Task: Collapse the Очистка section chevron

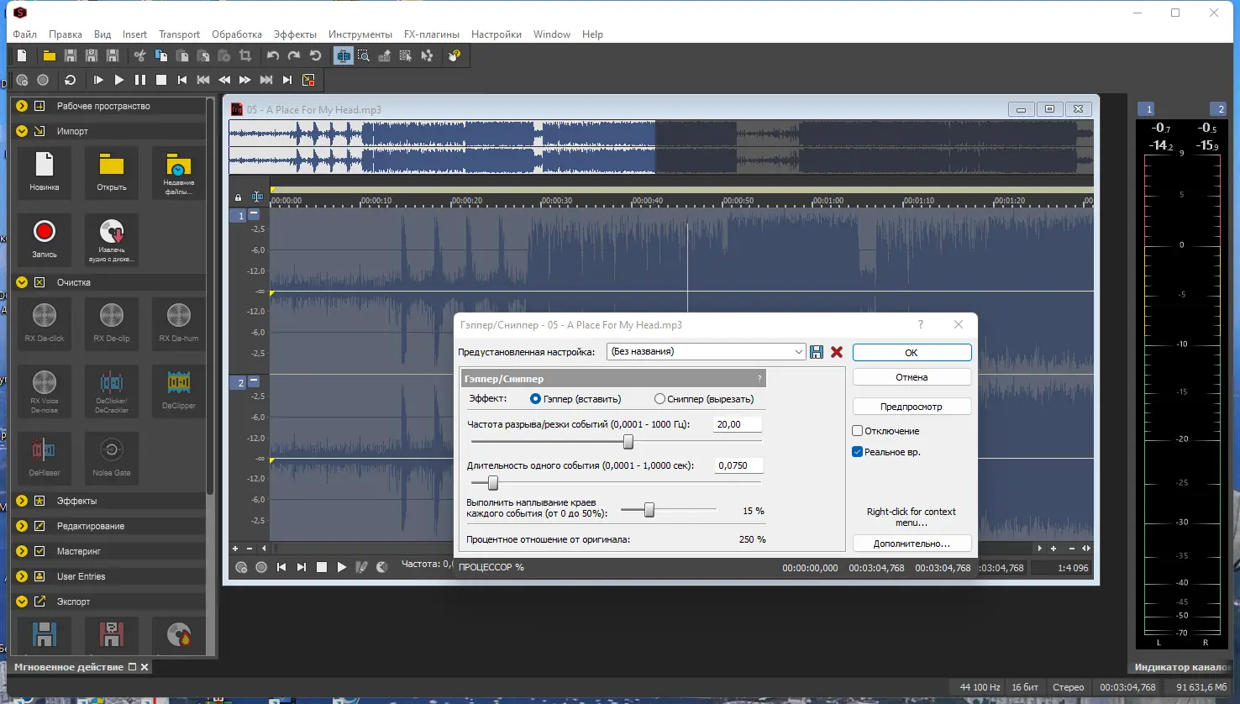Action: (x=22, y=282)
